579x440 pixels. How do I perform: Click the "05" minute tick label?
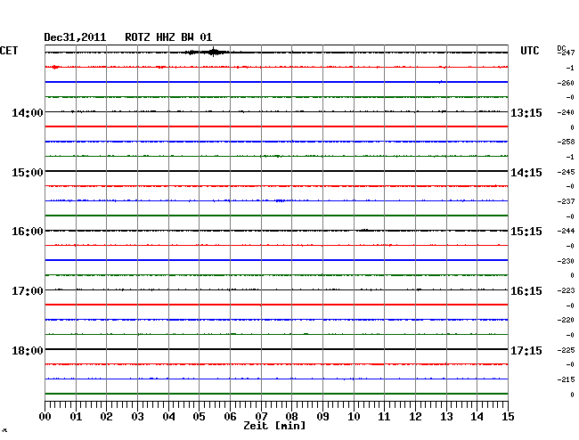pos(199,417)
